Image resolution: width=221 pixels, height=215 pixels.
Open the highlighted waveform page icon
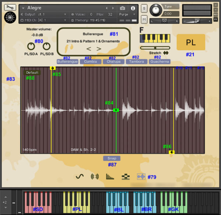(141, 177)
